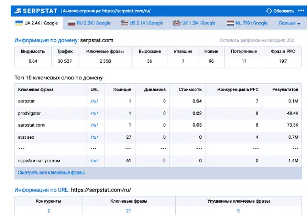Click the Serpstat logo icon

[17, 11]
